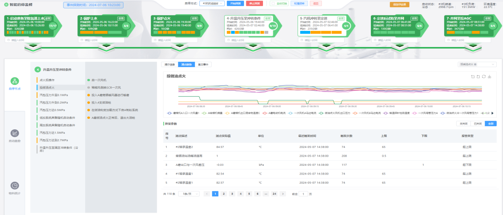This screenshot has width=503, height=215.
Task: Click the chart refresh/restore icon
Action: click(x=484, y=77)
